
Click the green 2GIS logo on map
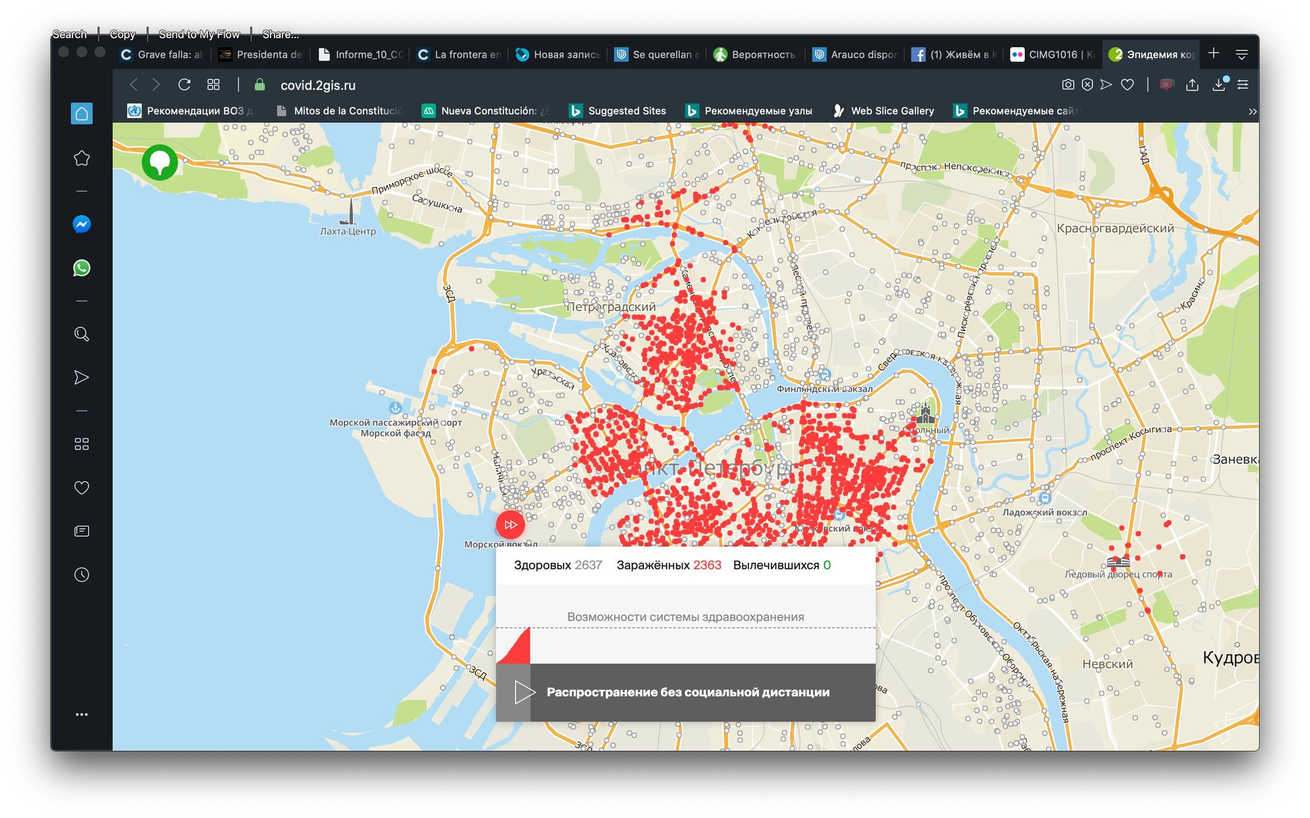point(160,162)
